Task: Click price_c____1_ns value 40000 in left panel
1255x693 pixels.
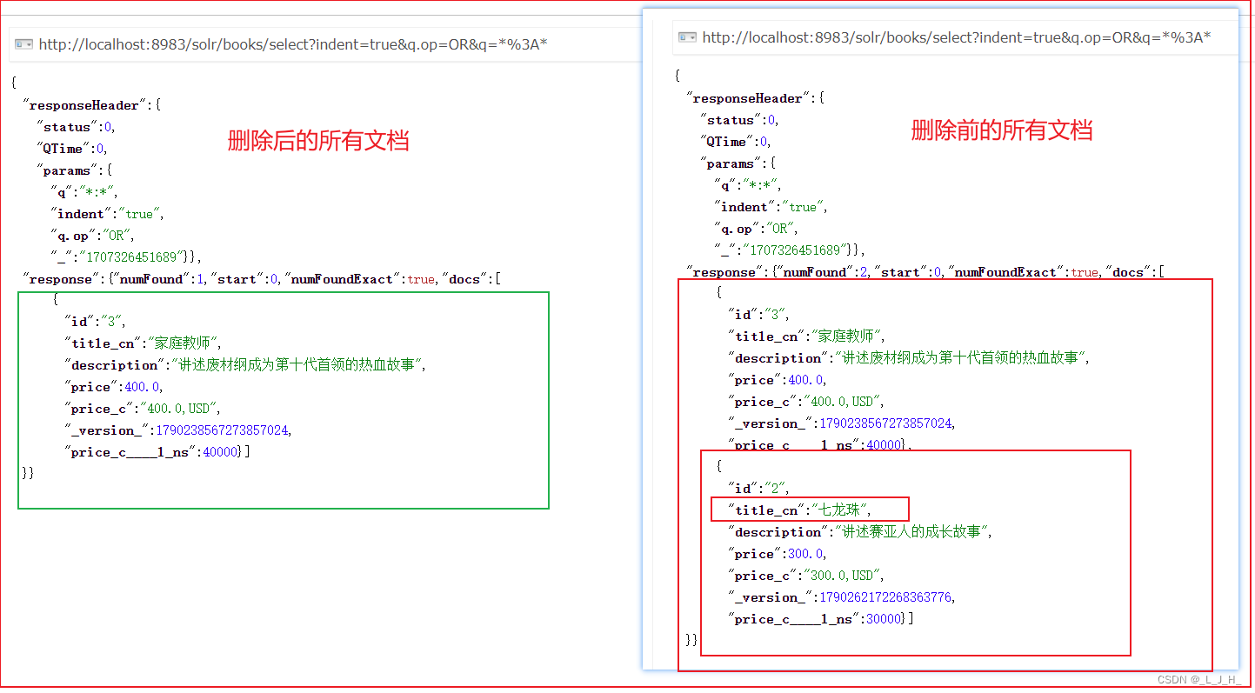Action: click(220, 453)
